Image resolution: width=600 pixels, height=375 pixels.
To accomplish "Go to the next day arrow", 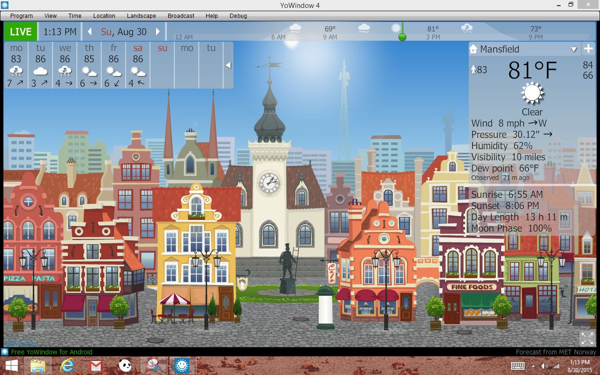I will 158,32.
